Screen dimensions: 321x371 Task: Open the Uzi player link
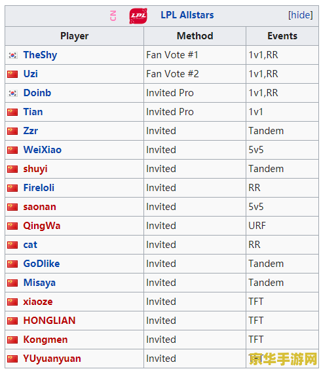click(x=30, y=74)
